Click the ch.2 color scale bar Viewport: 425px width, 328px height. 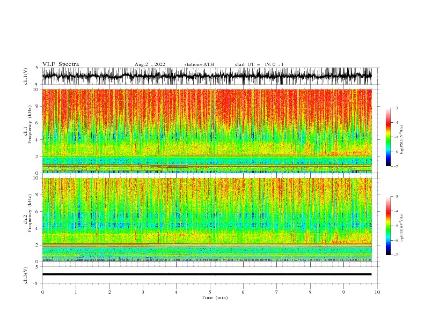click(388, 226)
